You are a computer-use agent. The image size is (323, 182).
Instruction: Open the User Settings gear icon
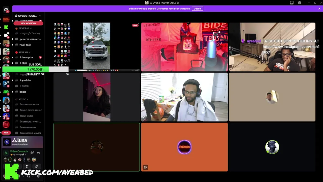tap(38, 176)
